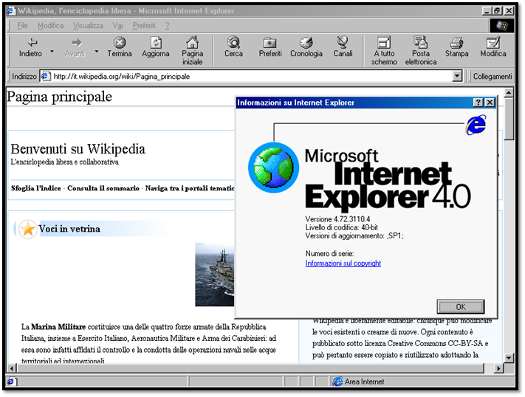Click the warship thumbnail image

tap(215, 275)
